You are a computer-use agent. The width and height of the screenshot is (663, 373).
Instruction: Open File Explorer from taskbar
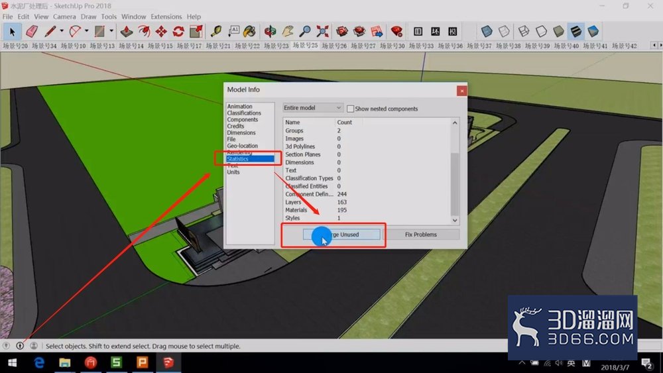[65, 362]
